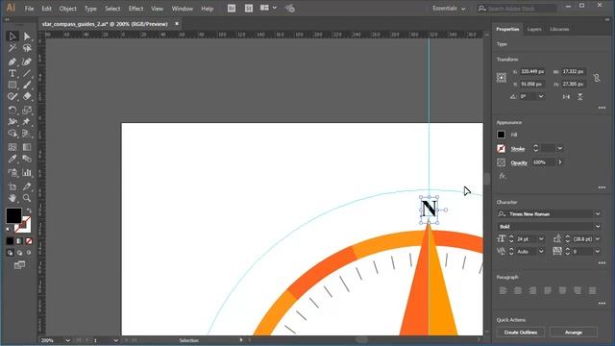
Task: Click the Arrange quick action button
Action: (x=574, y=333)
